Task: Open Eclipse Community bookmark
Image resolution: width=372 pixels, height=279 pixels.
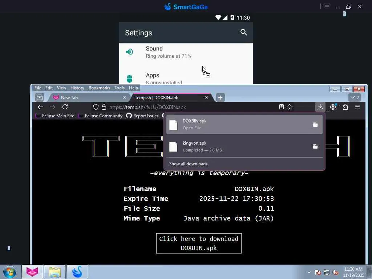Action: coord(101,116)
